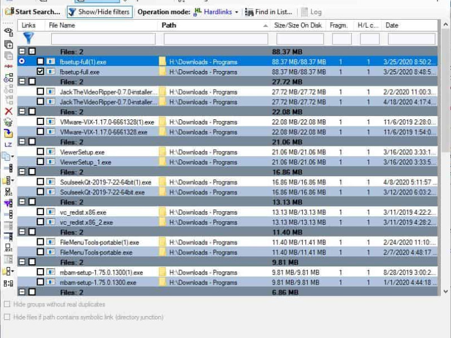This screenshot has height=338, width=451.
Task: Open the Hardlinks operation mode dropdown
Action: (236, 12)
